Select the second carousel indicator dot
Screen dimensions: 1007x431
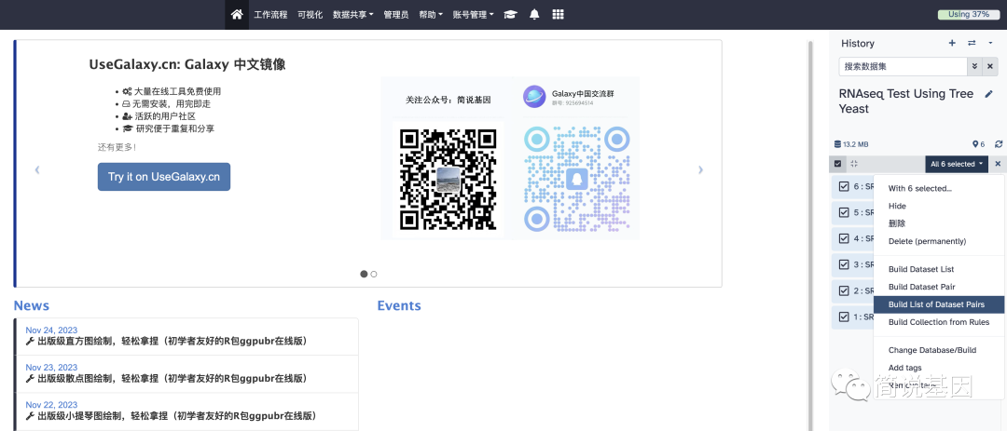[x=374, y=274]
